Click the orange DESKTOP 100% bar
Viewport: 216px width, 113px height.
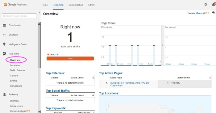tap(70, 58)
